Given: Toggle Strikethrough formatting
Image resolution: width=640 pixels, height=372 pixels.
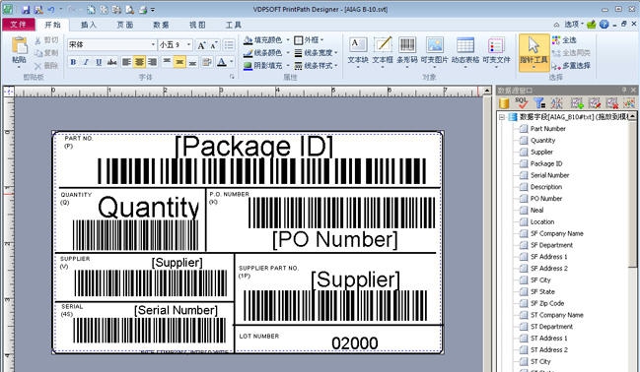Looking at the screenshot, I should pyautogui.click(x=111, y=62).
